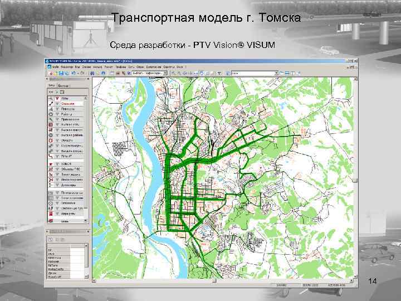
Task: Collapse the network panel header arrow
Action: click(47, 79)
